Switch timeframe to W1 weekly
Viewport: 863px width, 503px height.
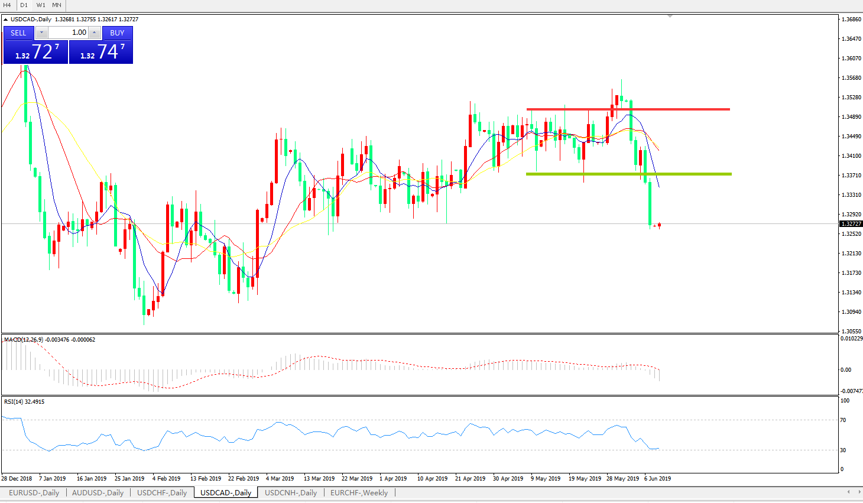click(x=41, y=5)
